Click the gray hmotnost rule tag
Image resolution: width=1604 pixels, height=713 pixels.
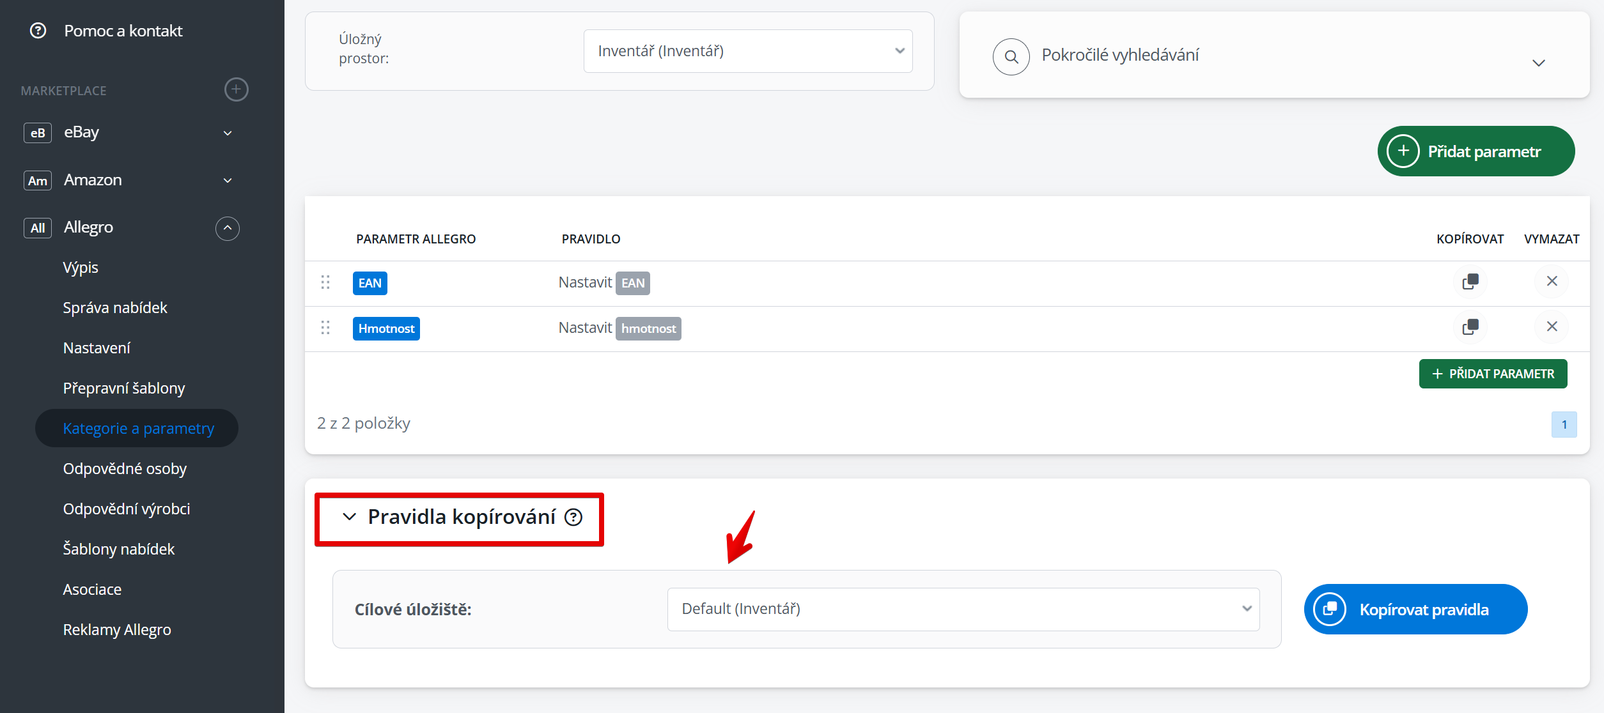point(648,328)
